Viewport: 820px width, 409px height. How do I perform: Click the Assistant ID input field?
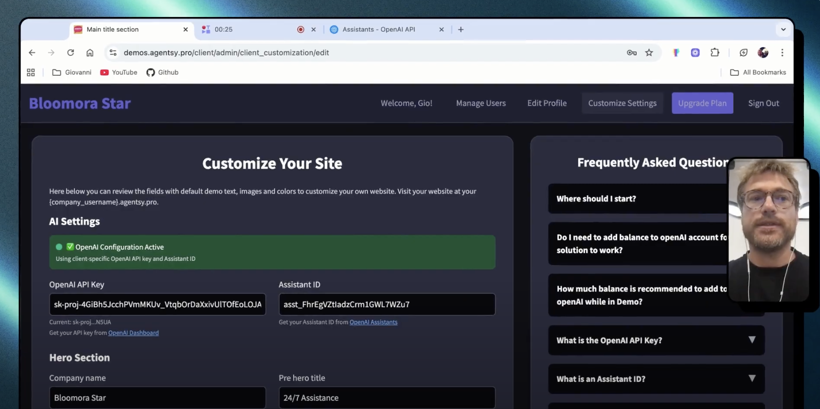coord(387,305)
